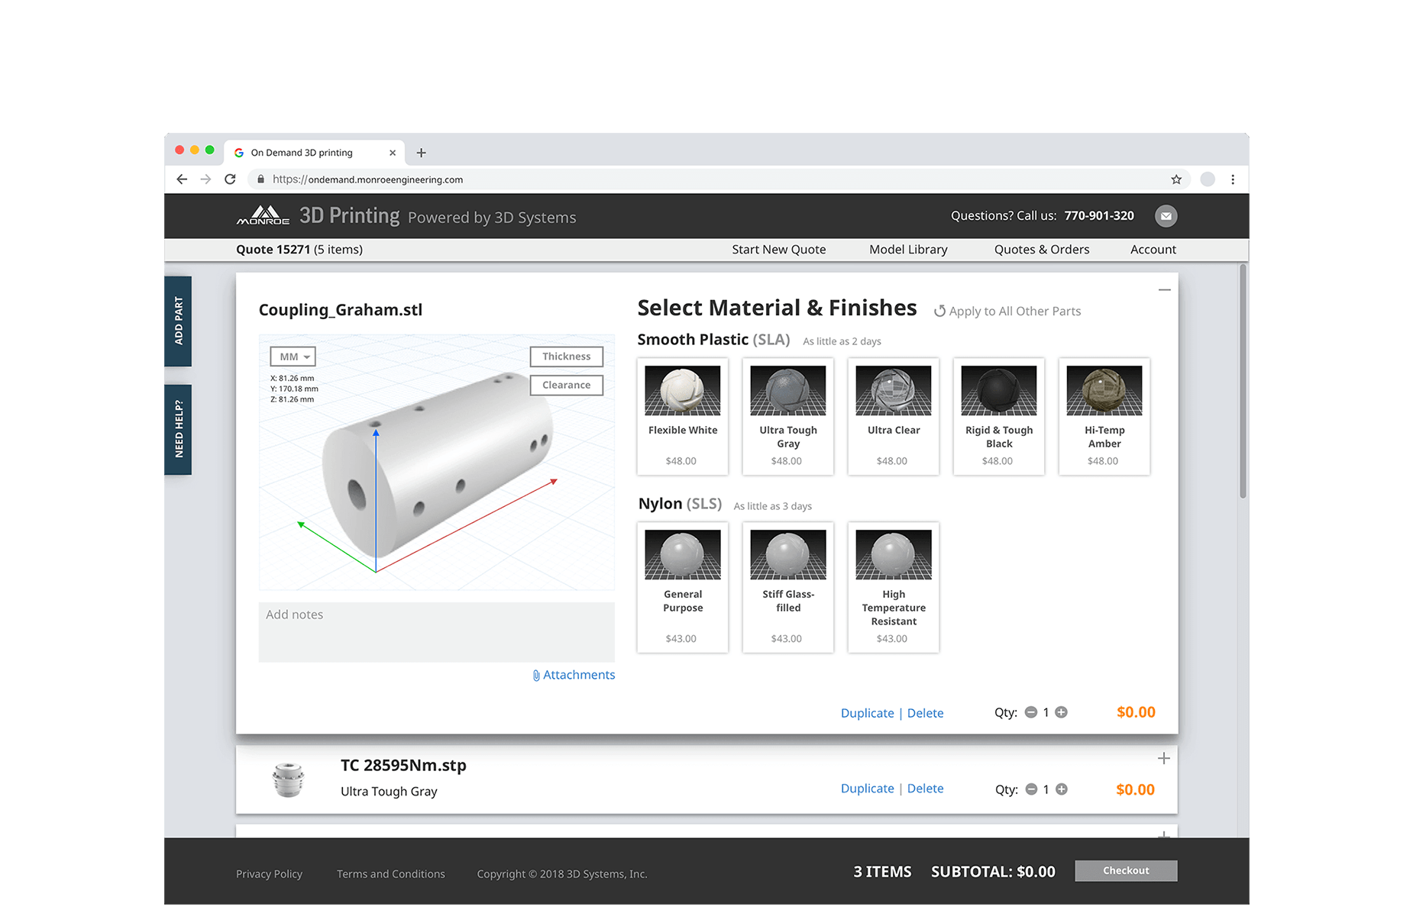Toggle the Thickness analysis view

point(566,357)
